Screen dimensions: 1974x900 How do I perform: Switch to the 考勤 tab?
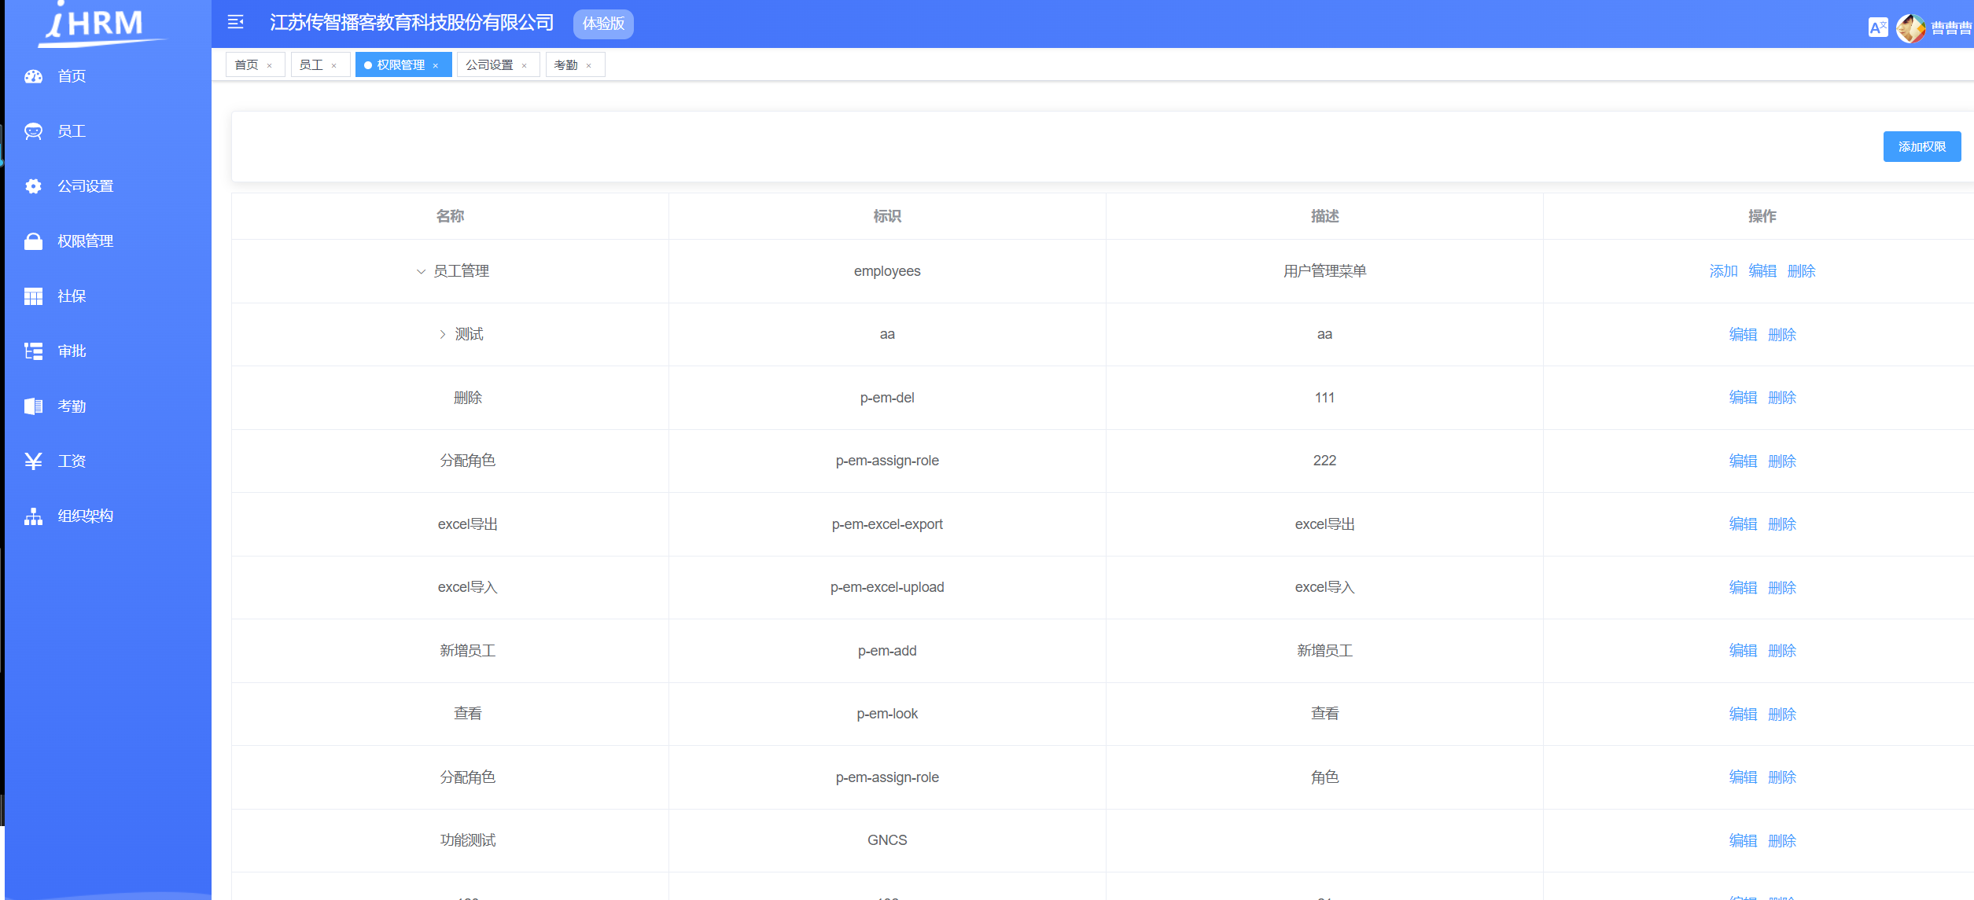click(x=566, y=64)
